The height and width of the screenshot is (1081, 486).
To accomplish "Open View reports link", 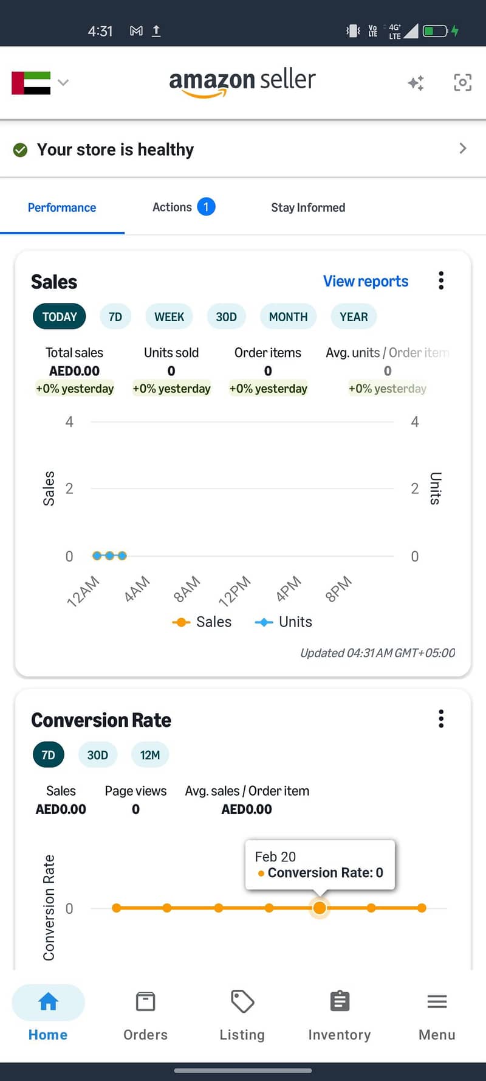I will click(366, 281).
